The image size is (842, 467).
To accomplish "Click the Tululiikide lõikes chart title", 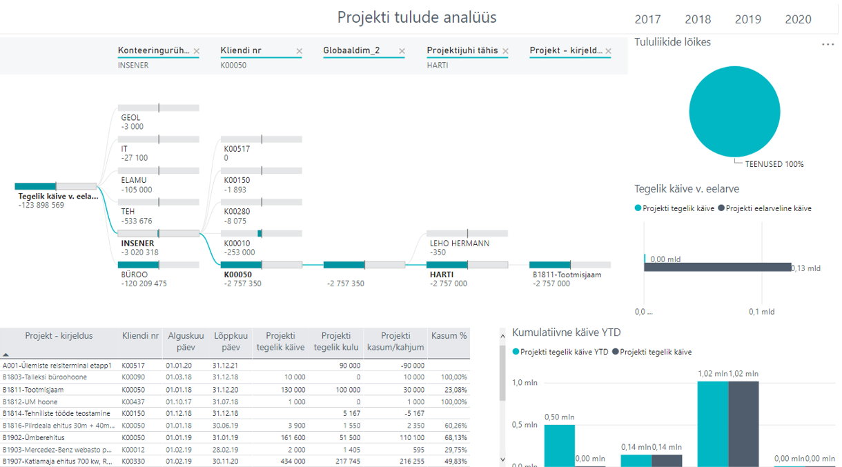I will [x=673, y=42].
